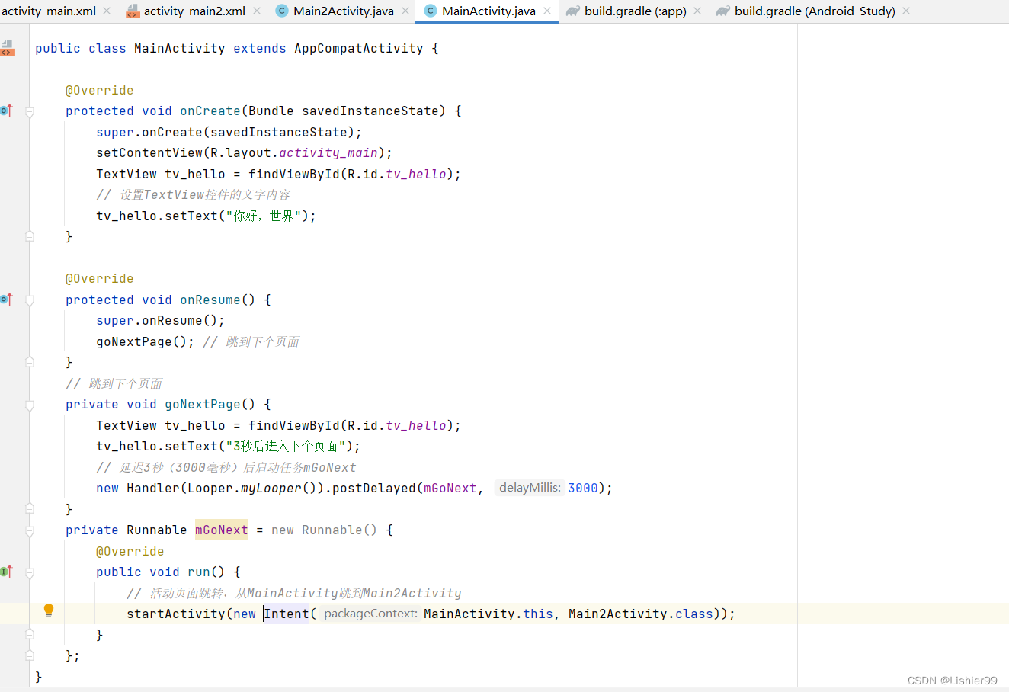
Task: Click the class icon on MainActivity.java tab
Action: (431, 11)
